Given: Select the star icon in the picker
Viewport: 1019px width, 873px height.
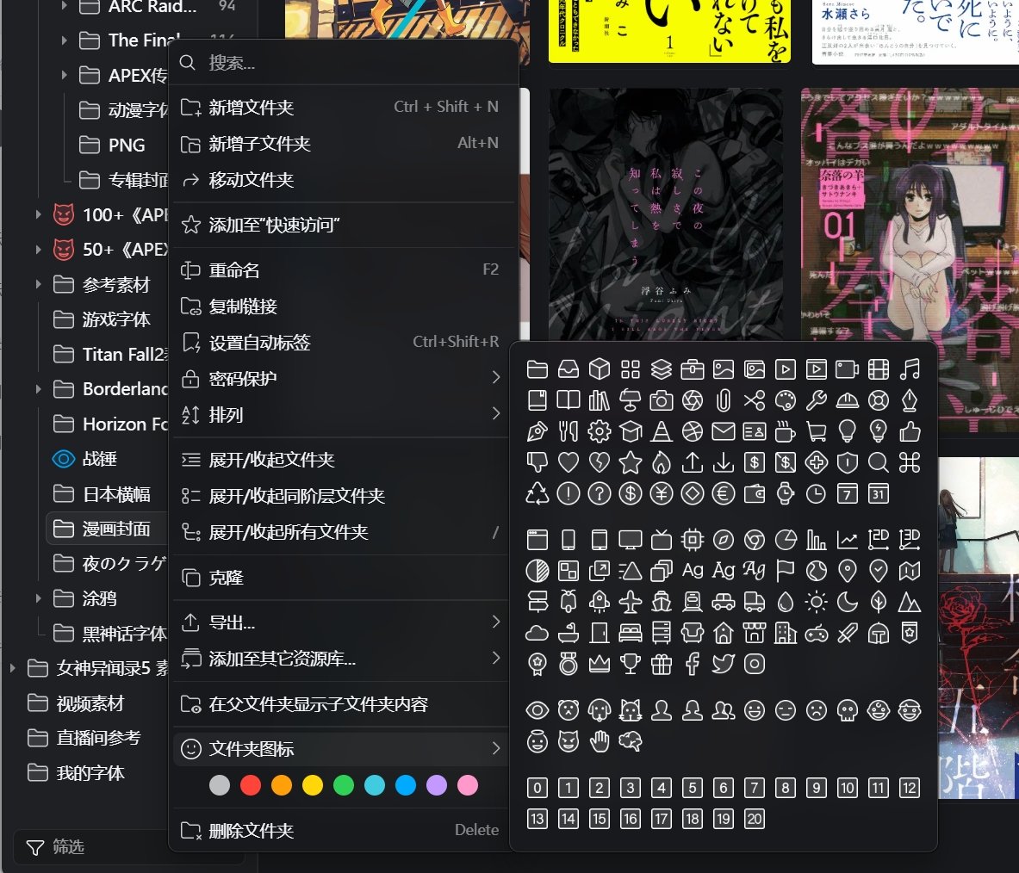Looking at the screenshot, I should click(631, 462).
